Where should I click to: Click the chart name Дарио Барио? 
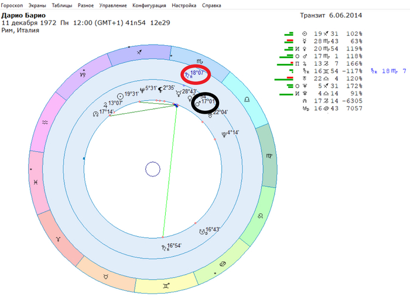(x=25, y=15)
